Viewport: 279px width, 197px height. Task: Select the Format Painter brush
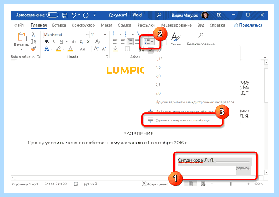(33, 49)
